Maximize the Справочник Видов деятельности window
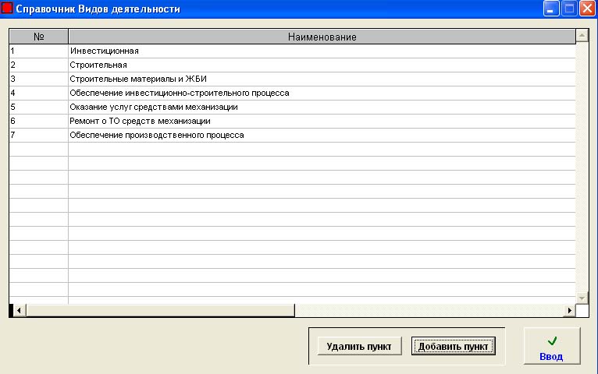Screen dimensions: 598x374 pyautogui.click(x=569, y=9)
